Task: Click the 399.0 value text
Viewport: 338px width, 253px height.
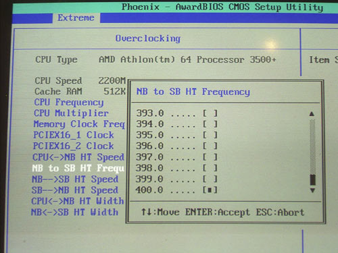Action: (x=149, y=179)
